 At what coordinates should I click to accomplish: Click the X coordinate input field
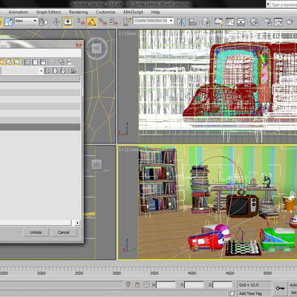166,285
